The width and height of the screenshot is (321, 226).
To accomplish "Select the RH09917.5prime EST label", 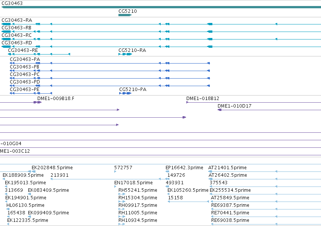I will pos(138,205).
